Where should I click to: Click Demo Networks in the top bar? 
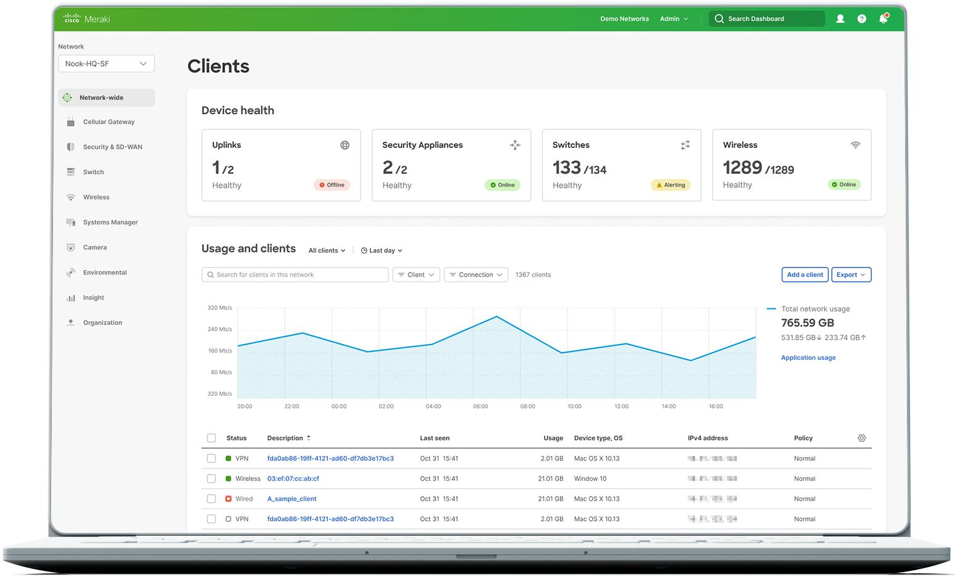625,18
